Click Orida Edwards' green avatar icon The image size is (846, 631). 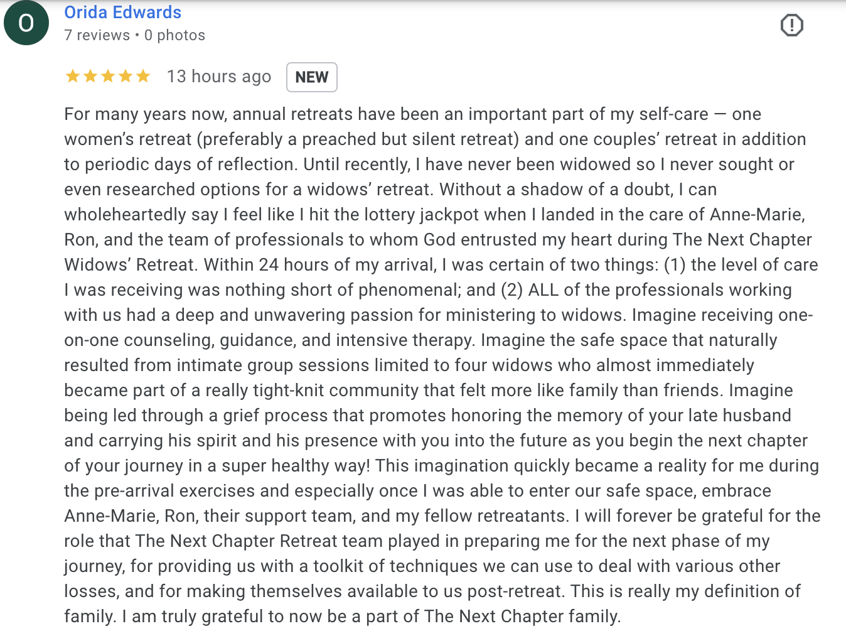tap(26, 23)
